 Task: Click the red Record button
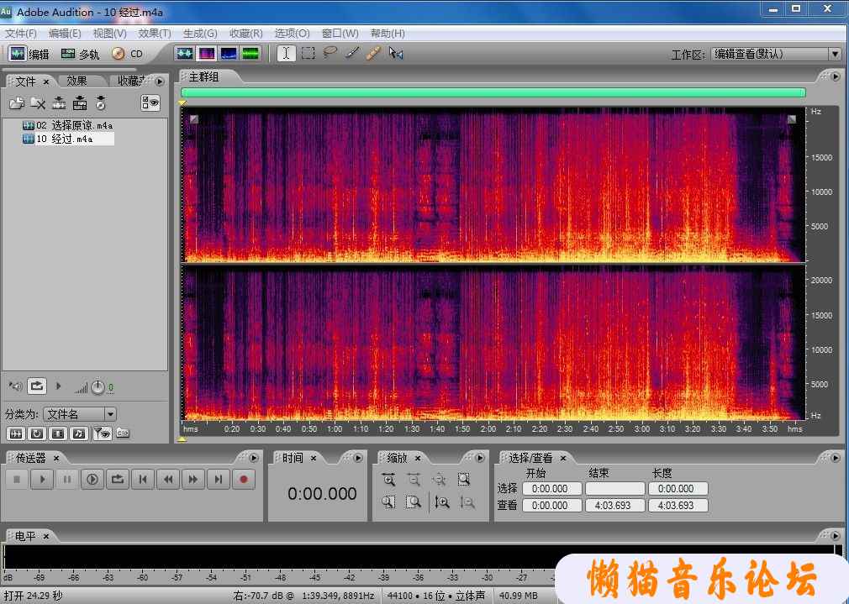pos(244,480)
